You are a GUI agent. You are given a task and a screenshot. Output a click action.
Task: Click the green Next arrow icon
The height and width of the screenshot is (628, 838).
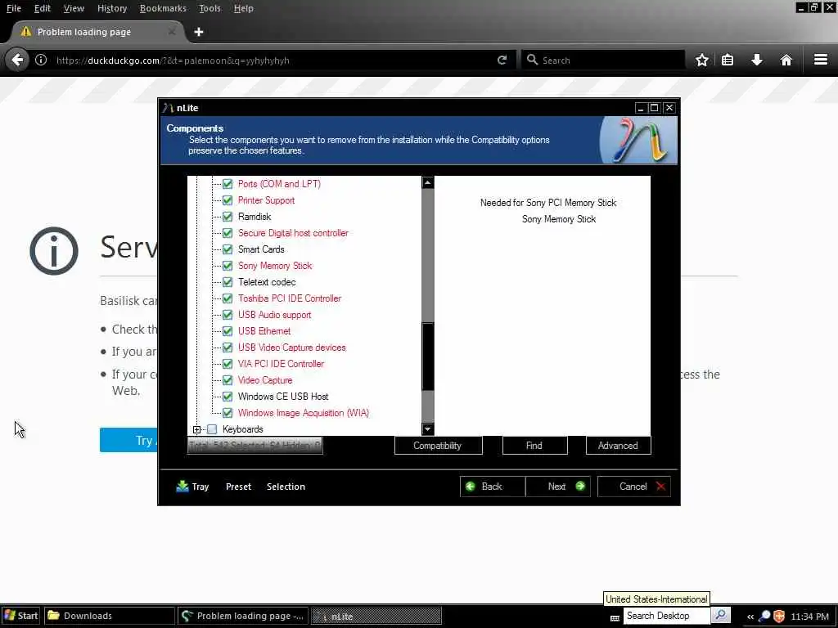coord(580,486)
